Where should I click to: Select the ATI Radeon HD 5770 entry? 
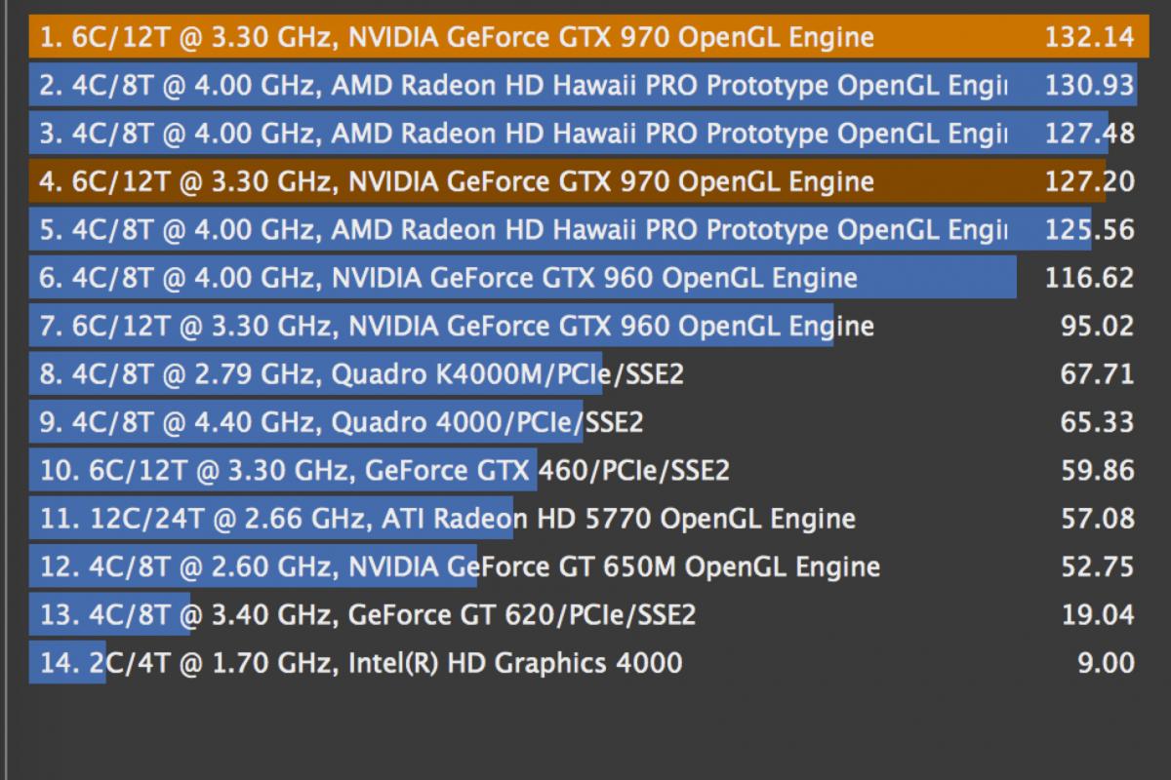pos(583,519)
